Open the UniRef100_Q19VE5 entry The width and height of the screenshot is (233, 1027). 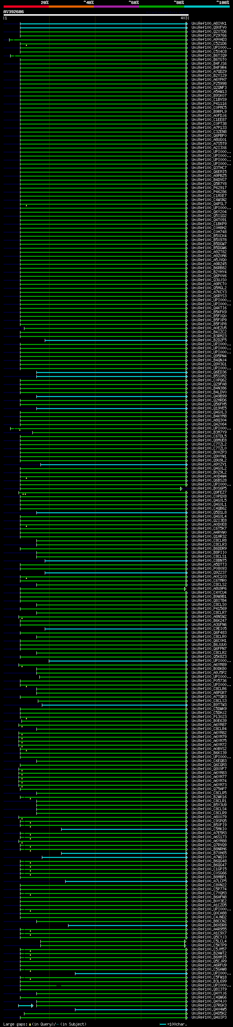(x=209, y=408)
